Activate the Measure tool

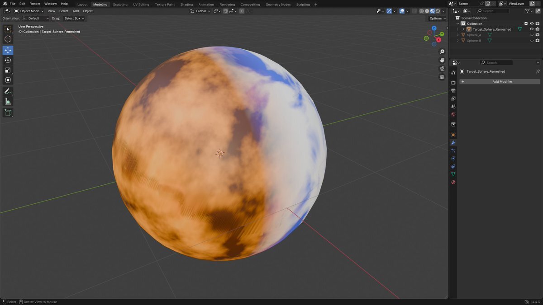pyautogui.click(x=8, y=101)
